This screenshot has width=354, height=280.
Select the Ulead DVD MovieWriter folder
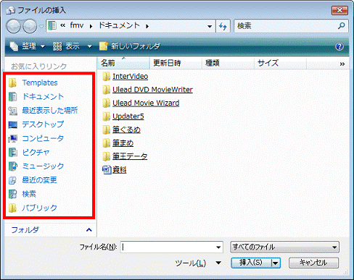tap(152, 90)
